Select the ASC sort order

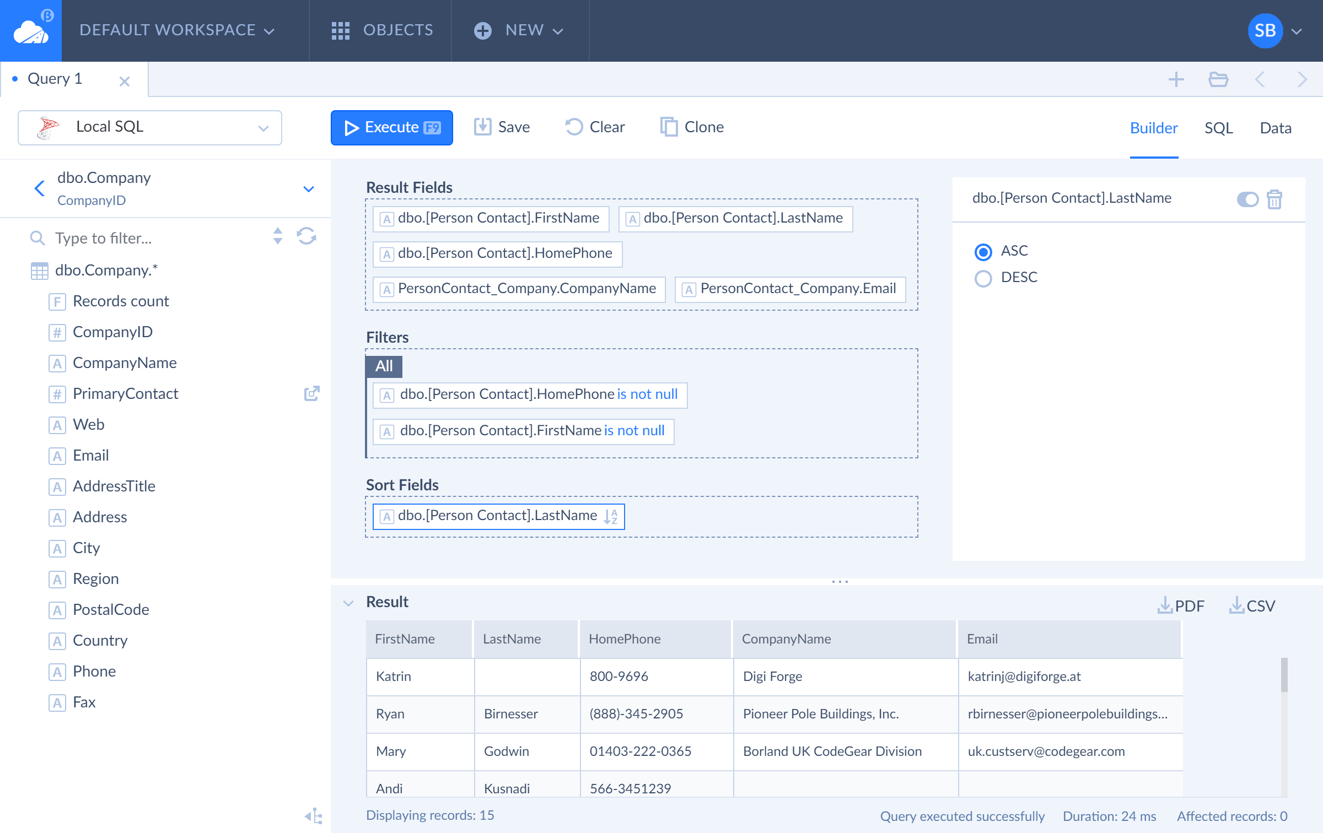pyautogui.click(x=983, y=252)
